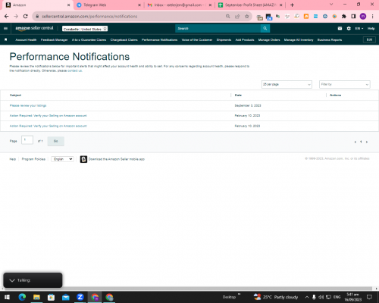Image resolution: width=379 pixels, height=303 pixels.
Task: Collapse the Talking overlay chevron
Action: coord(12,280)
